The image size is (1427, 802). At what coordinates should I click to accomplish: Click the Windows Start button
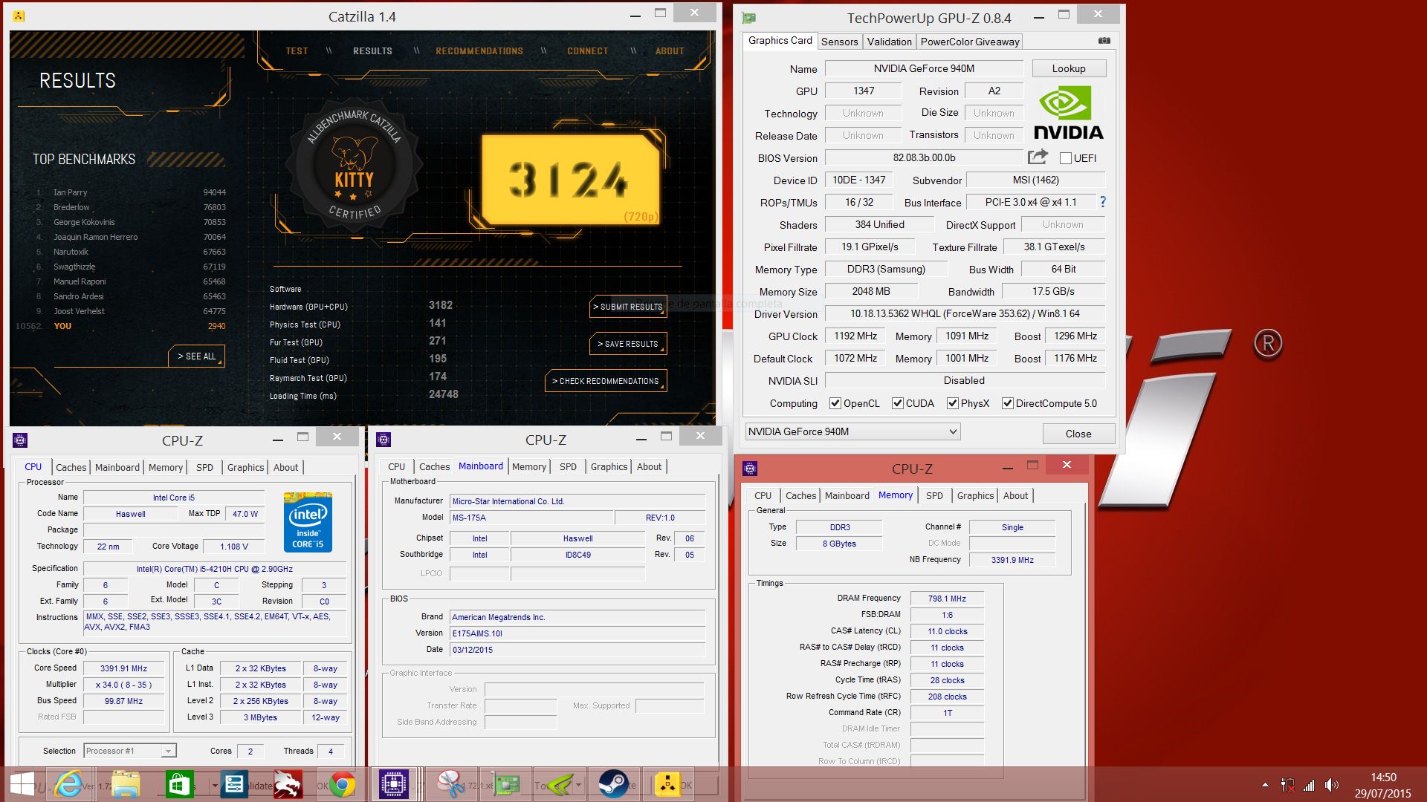point(22,784)
